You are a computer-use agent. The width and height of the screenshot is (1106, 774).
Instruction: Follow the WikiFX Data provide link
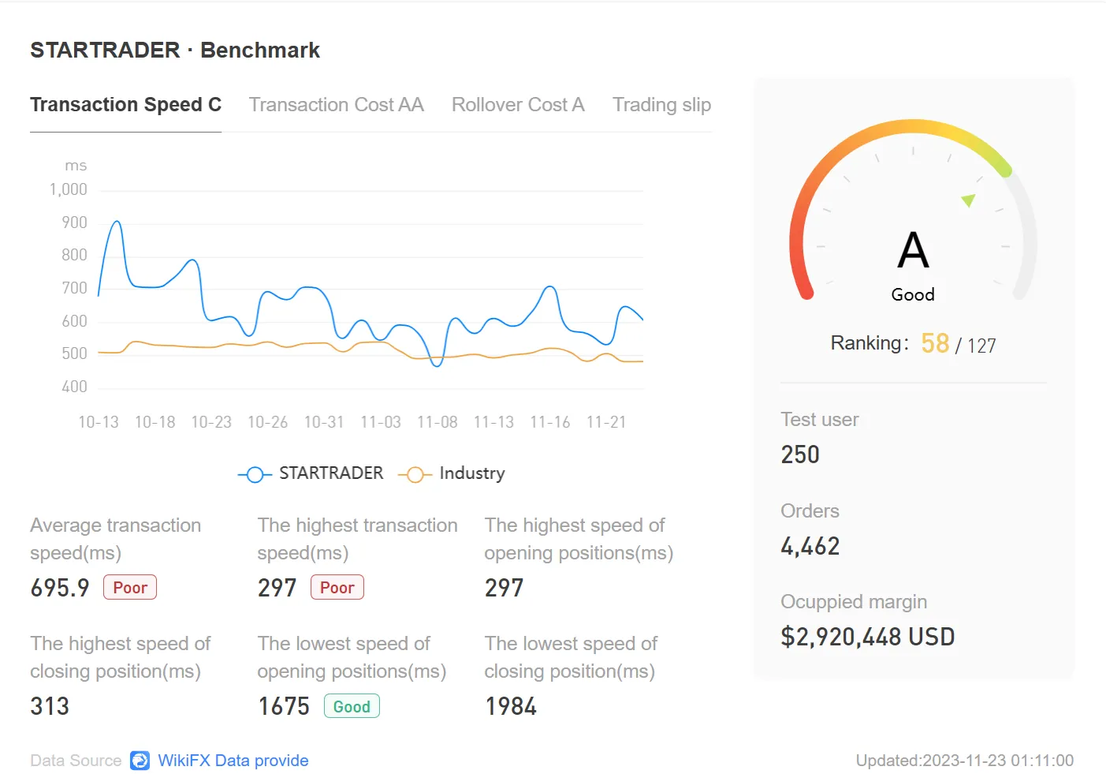click(x=233, y=761)
